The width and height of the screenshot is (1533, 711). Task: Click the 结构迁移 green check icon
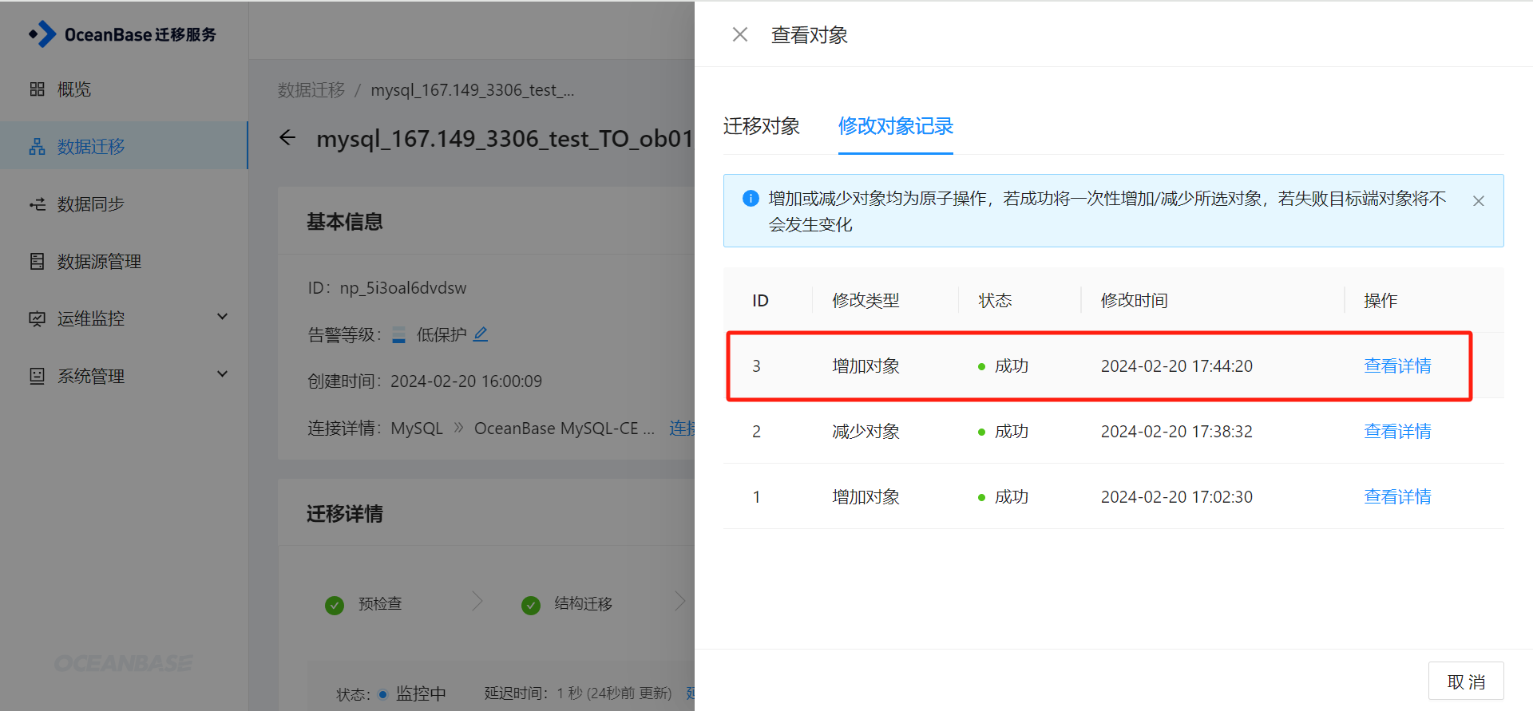click(x=531, y=605)
